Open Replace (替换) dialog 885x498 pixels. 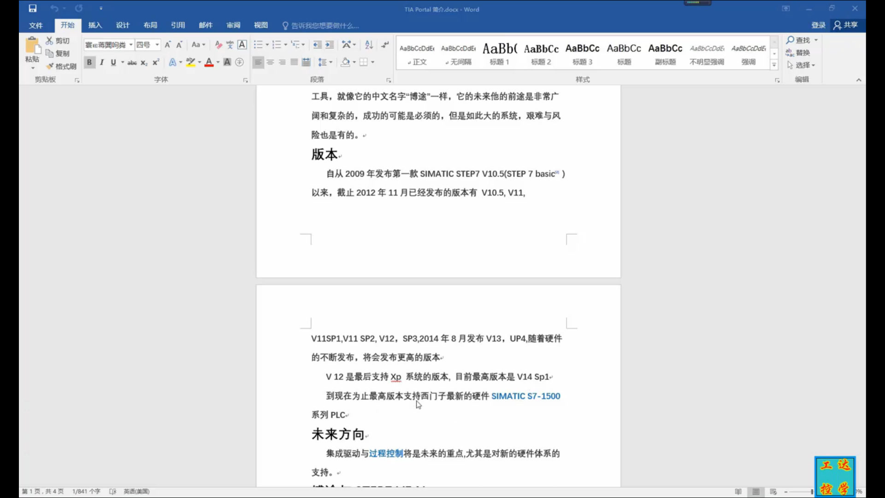click(798, 53)
